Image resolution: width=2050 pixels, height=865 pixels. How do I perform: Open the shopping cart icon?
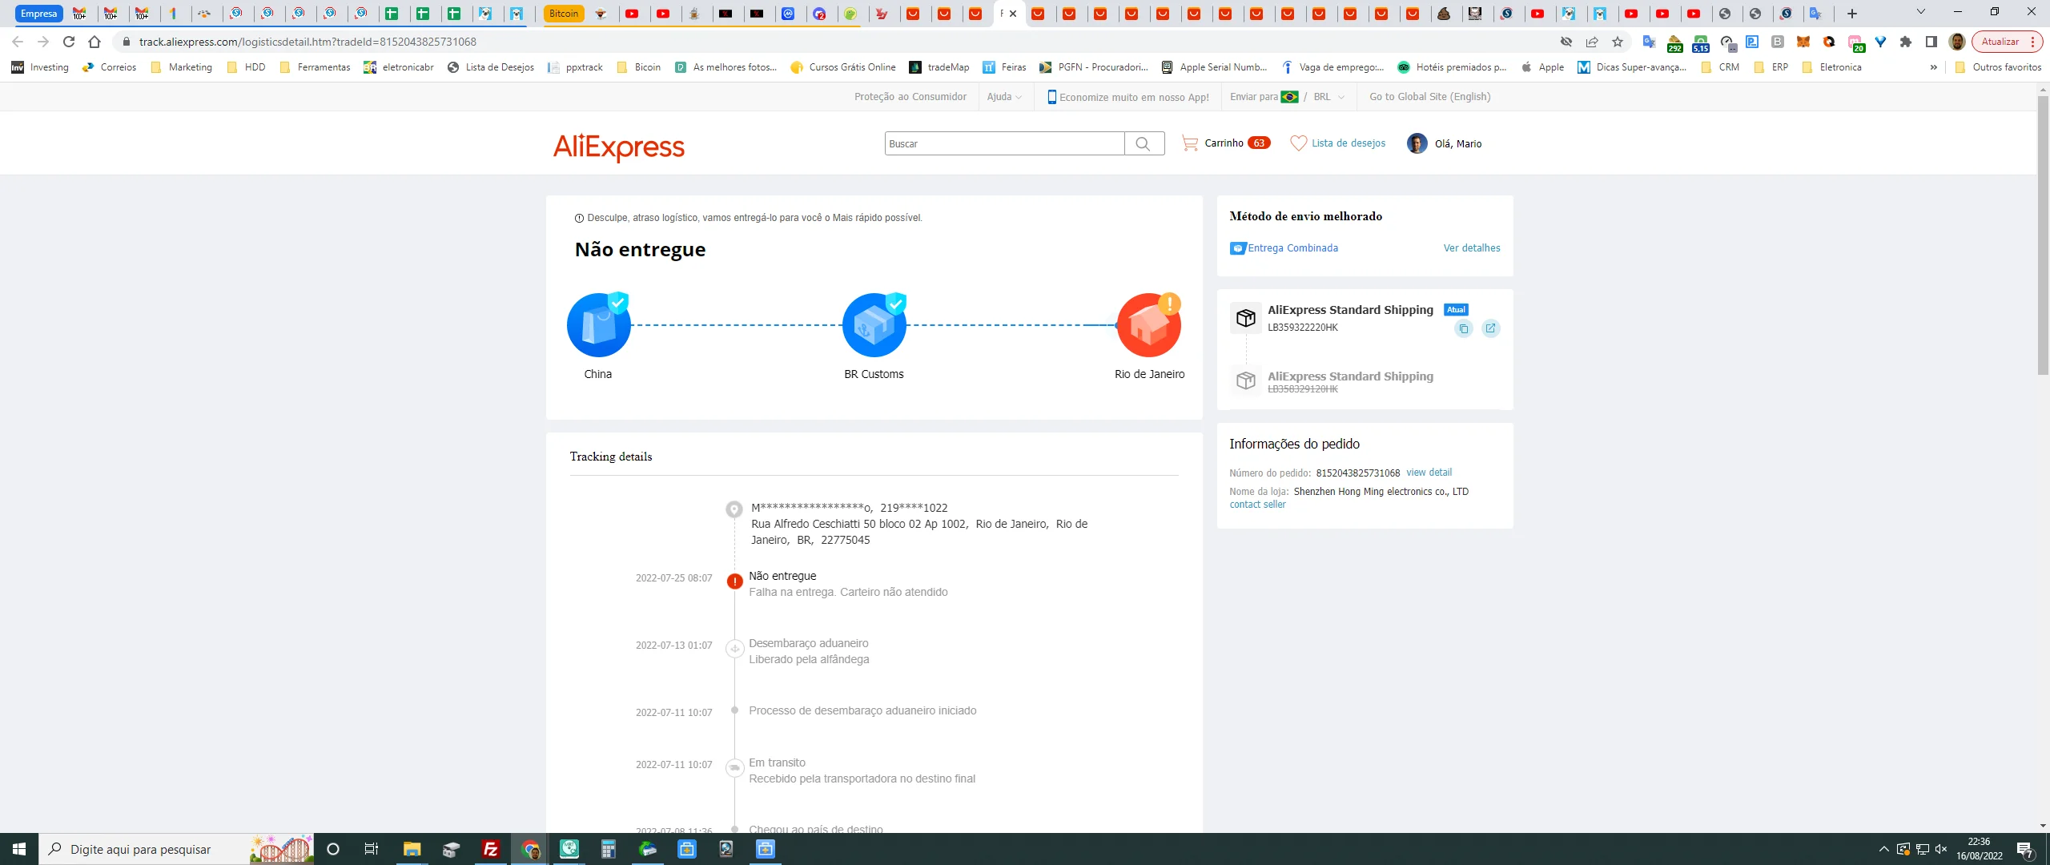click(x=1190, y=143)
